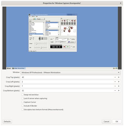Select 'Last Dance' in the Style list

coord(32,25)
